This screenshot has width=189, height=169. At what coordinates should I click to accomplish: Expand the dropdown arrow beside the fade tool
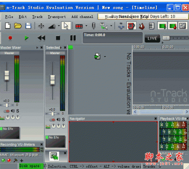click(x=59, y=26)
